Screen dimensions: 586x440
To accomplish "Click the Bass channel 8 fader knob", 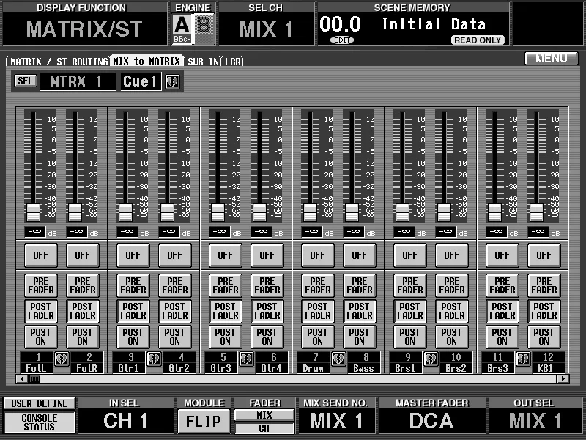I will [352, 213].
